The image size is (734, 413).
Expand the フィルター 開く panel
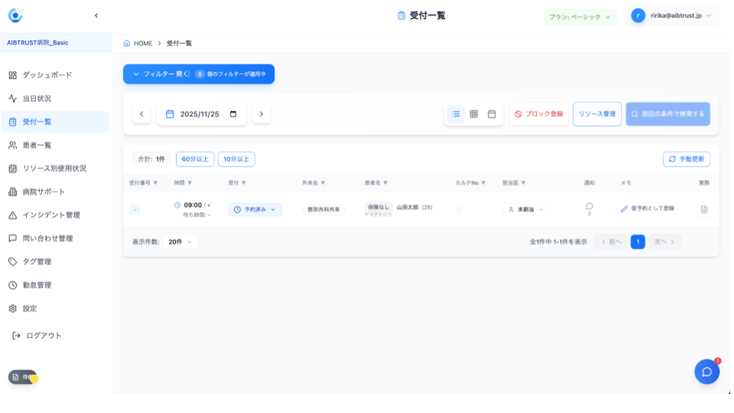[x=199, y=74]
